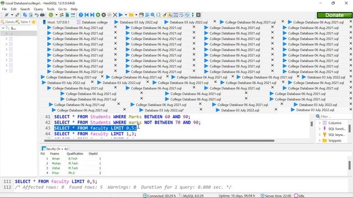Click the print icon
Viewport: 353px width, 198px height.
tap(42, 15)
